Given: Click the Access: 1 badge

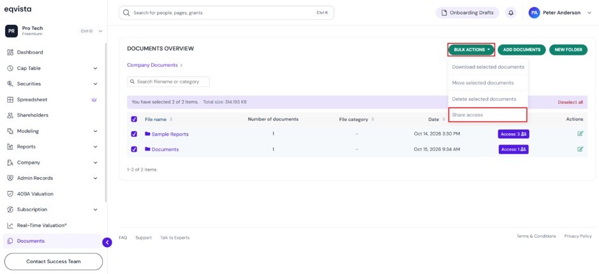Looking at the screenshot, I should 514,149.
